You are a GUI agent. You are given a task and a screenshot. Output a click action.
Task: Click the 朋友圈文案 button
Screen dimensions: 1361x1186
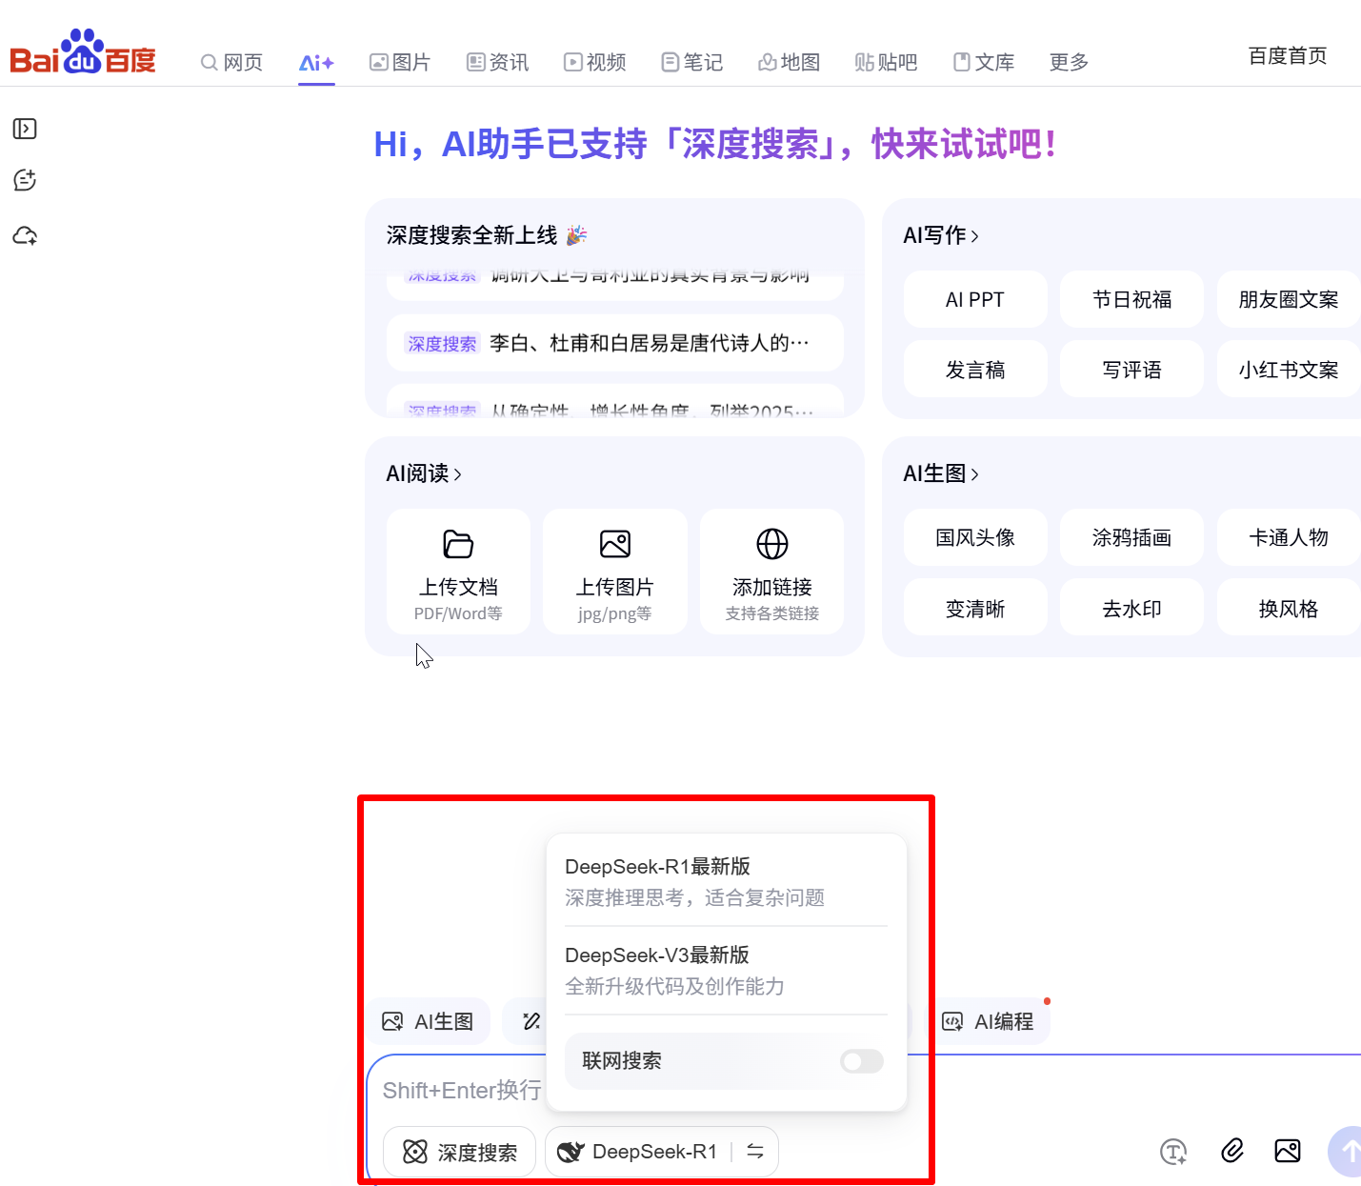tap(1289, 299)
